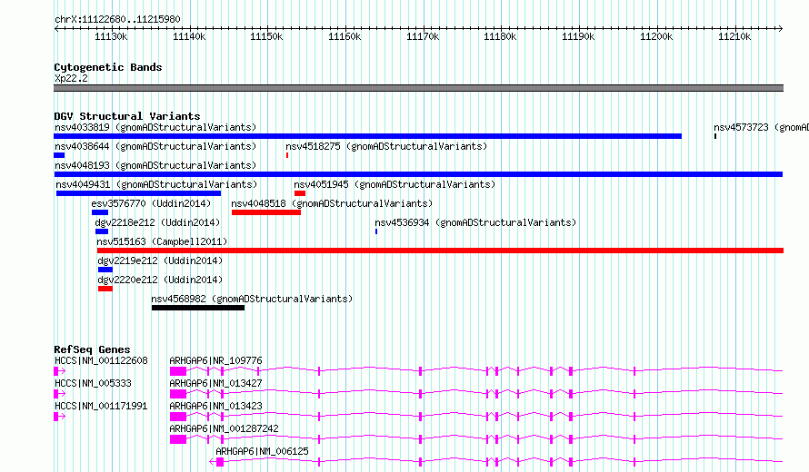Click the Cytogenetic Bands track title
Screen dimensions: 809x472
point(108,67)
